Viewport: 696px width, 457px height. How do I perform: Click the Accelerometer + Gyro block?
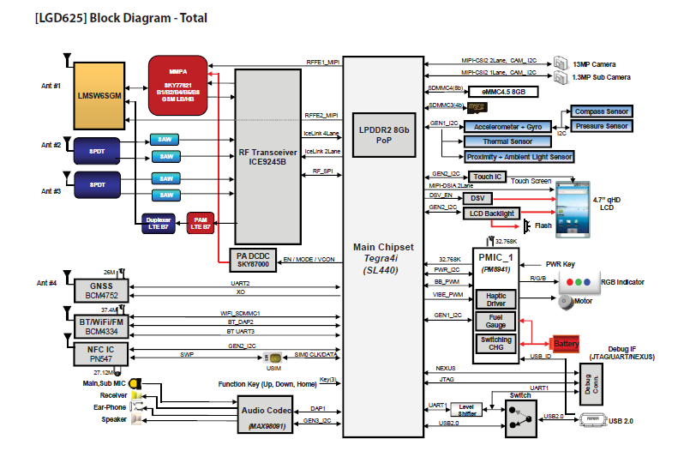point(507,127)
